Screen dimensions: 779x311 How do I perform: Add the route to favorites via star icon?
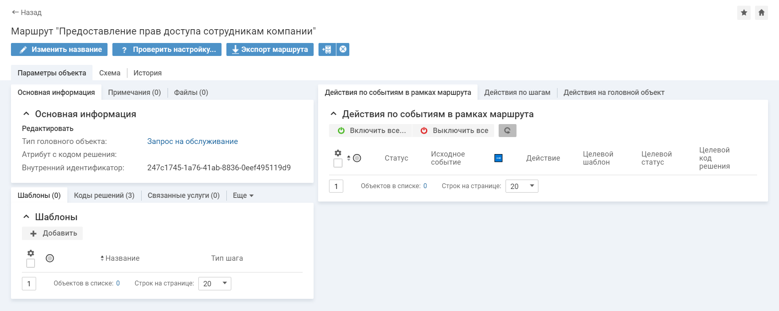[x=744, y=13]
